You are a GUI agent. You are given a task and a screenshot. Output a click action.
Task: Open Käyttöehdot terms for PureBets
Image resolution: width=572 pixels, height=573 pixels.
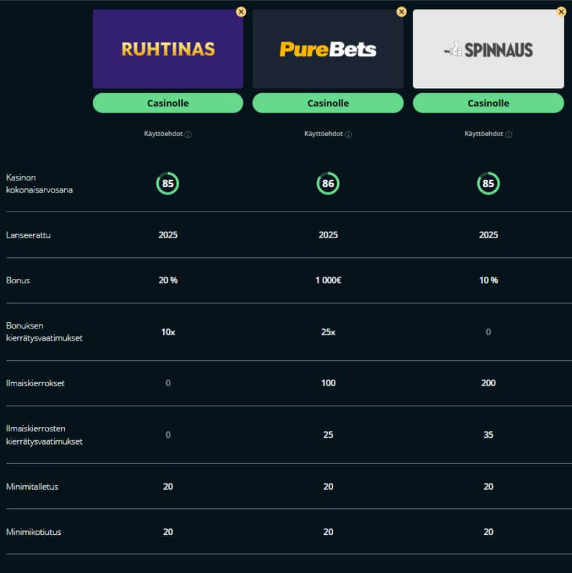(x=323, y=134)
